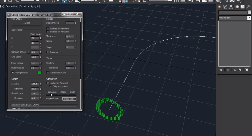The image size is (252, 136).
Task: Toggle Show End Result icon
Action: pos(228,70)
